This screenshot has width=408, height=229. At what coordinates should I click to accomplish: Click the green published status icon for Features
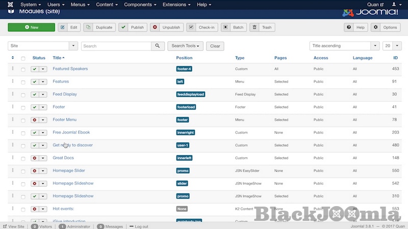pos(35,81)
